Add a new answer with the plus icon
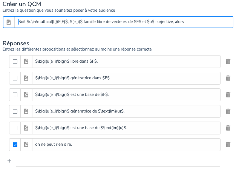 (x=9, y=161)
